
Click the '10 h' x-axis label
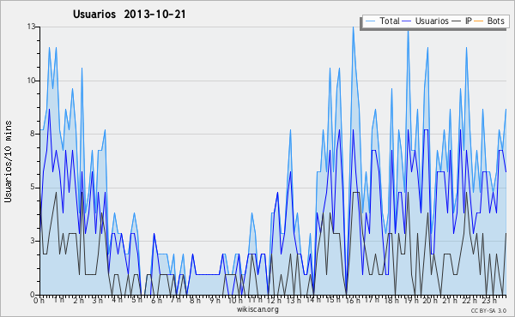click(x=235, y=301)
